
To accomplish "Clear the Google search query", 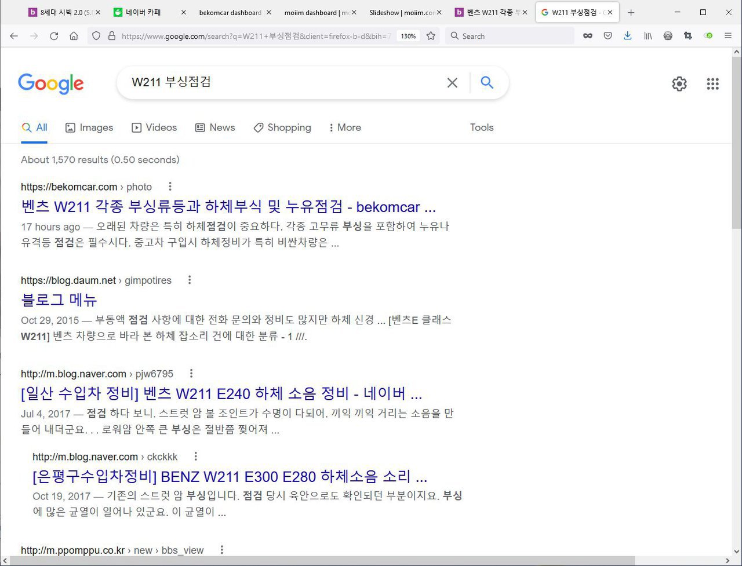I will (x=452, y=83).
